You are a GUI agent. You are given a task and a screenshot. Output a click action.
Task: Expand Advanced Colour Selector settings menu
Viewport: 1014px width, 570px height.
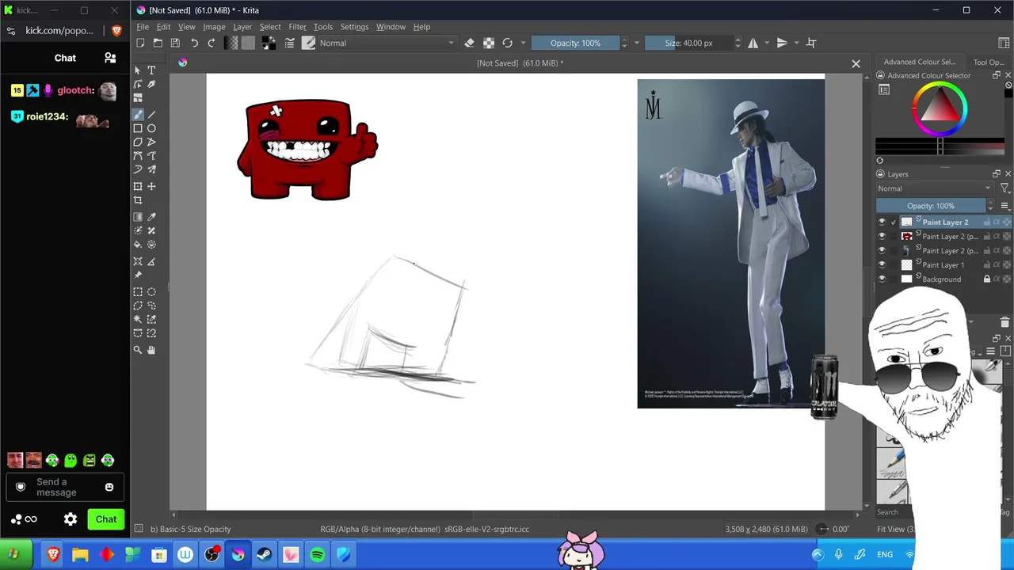coord(884,90)
